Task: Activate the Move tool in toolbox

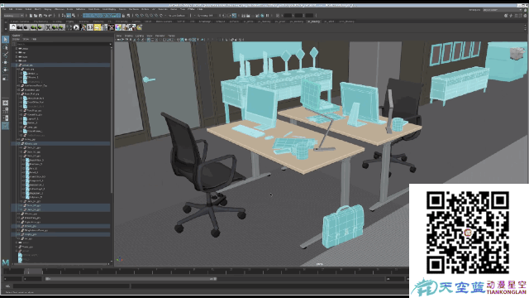Action: pyautogui.click(x=5, y=62)
